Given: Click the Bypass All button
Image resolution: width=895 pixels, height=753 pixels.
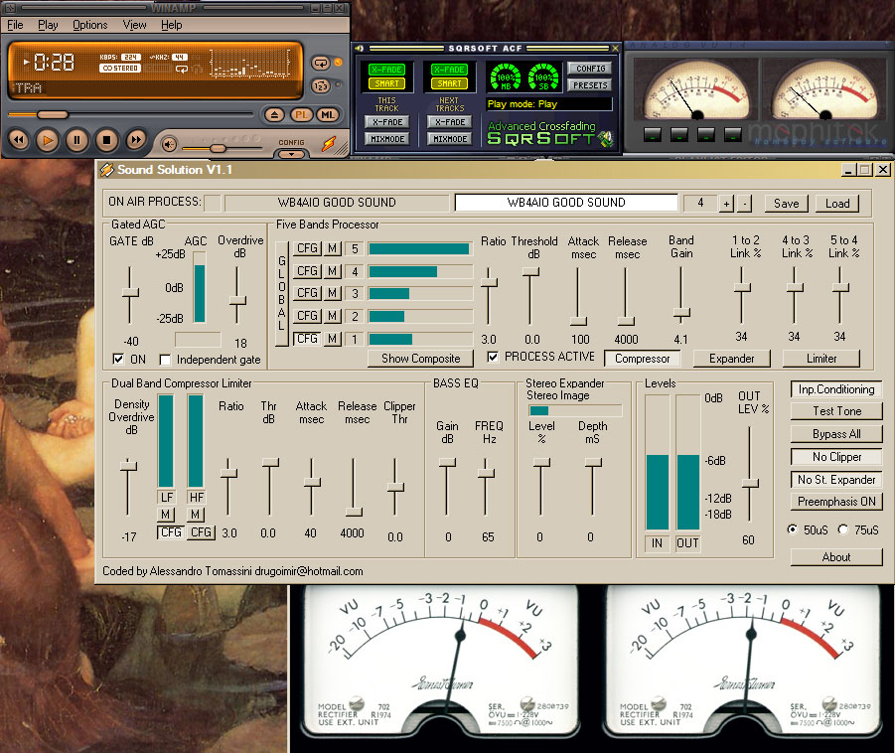Looking at the screenshot, I should pyautogui.click(x=836, y=434).
